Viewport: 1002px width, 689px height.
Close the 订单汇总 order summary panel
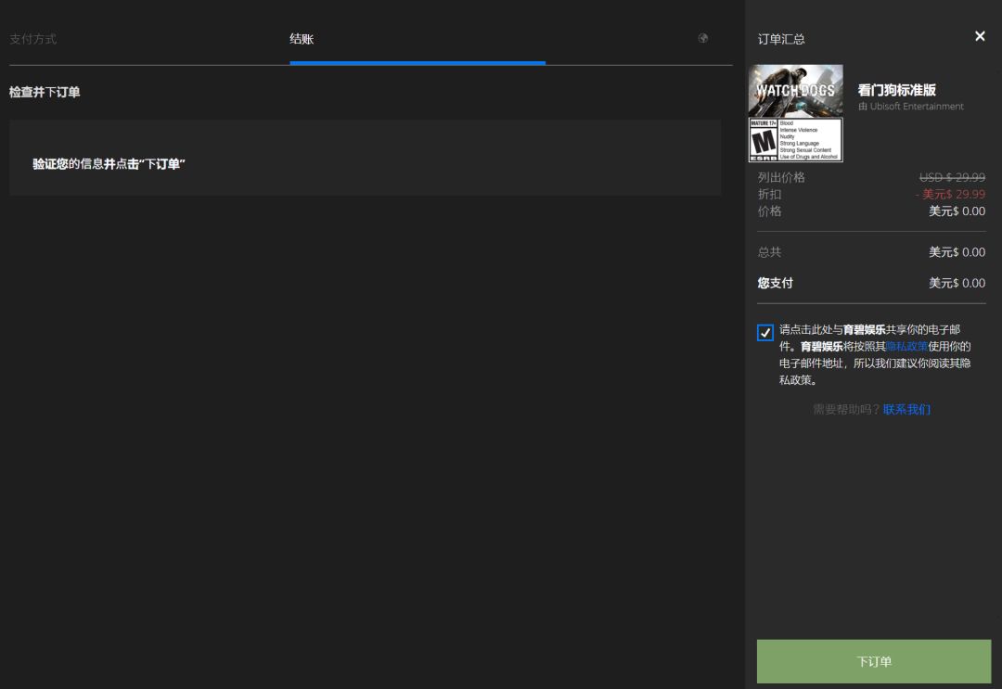click(980, 36)
